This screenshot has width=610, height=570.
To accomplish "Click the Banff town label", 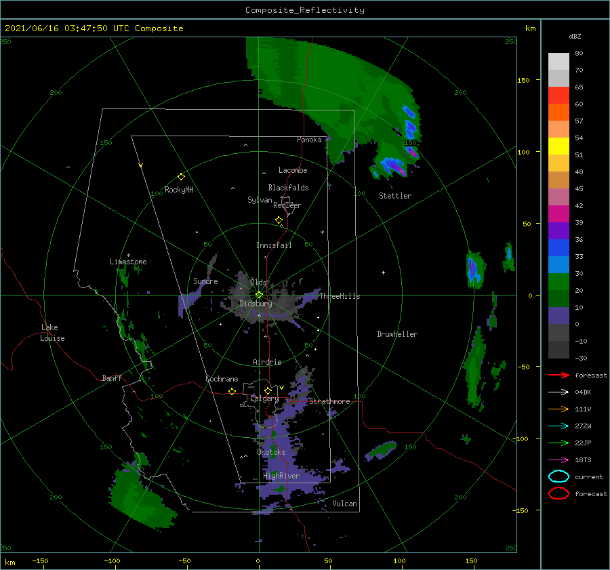I will pyautogui.click(x=112, y=378).
